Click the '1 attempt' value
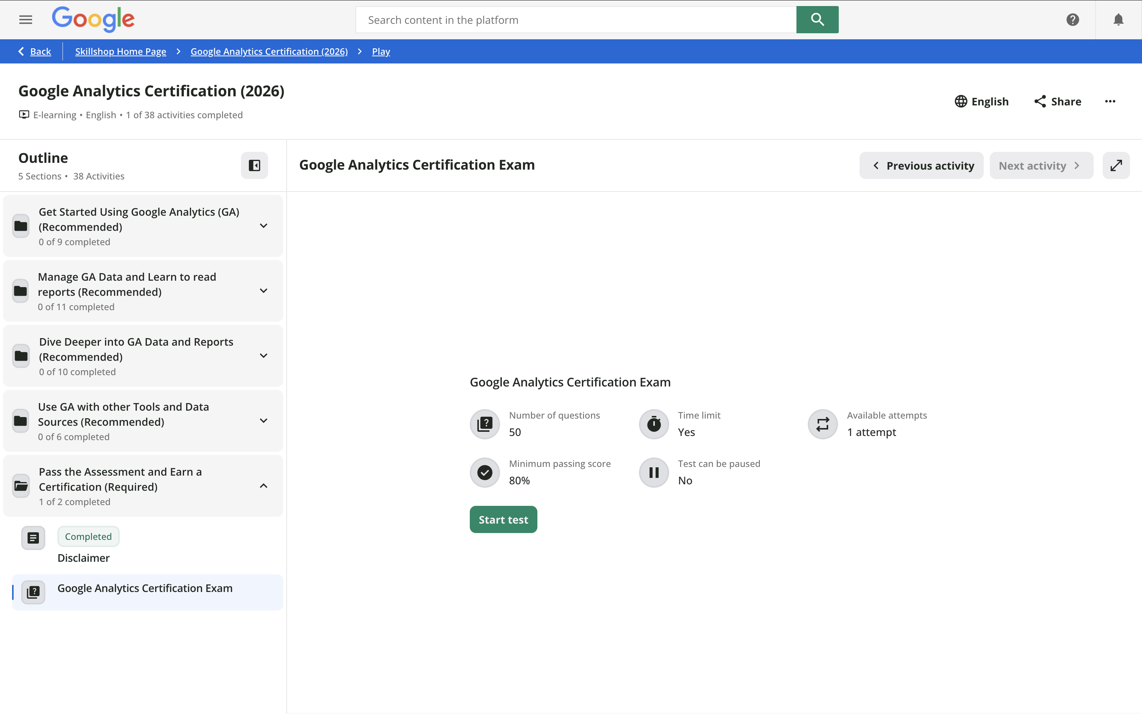This screenshot has height=714, width=1142. [871, 432]
